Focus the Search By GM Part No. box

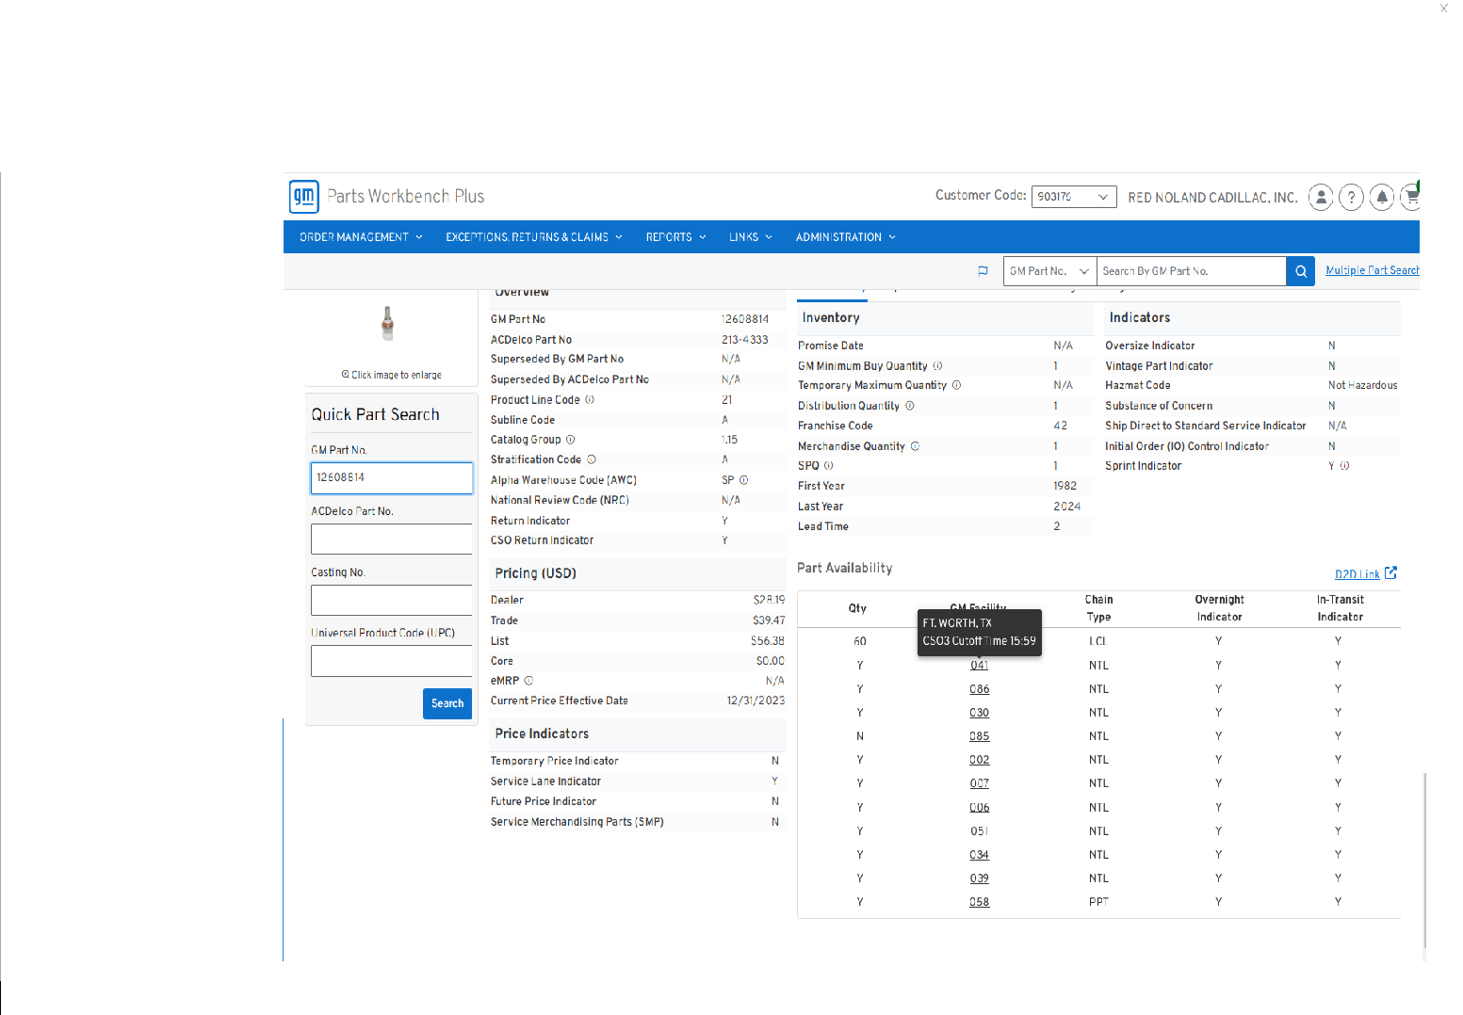point(1192,271)
